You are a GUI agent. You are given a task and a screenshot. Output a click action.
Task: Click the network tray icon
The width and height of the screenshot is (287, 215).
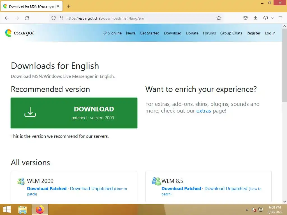260,209
